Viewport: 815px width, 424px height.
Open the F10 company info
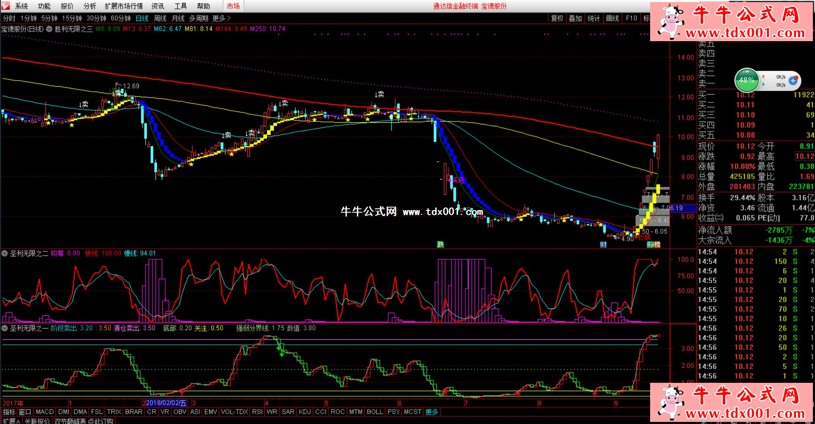tap(631, 18)
